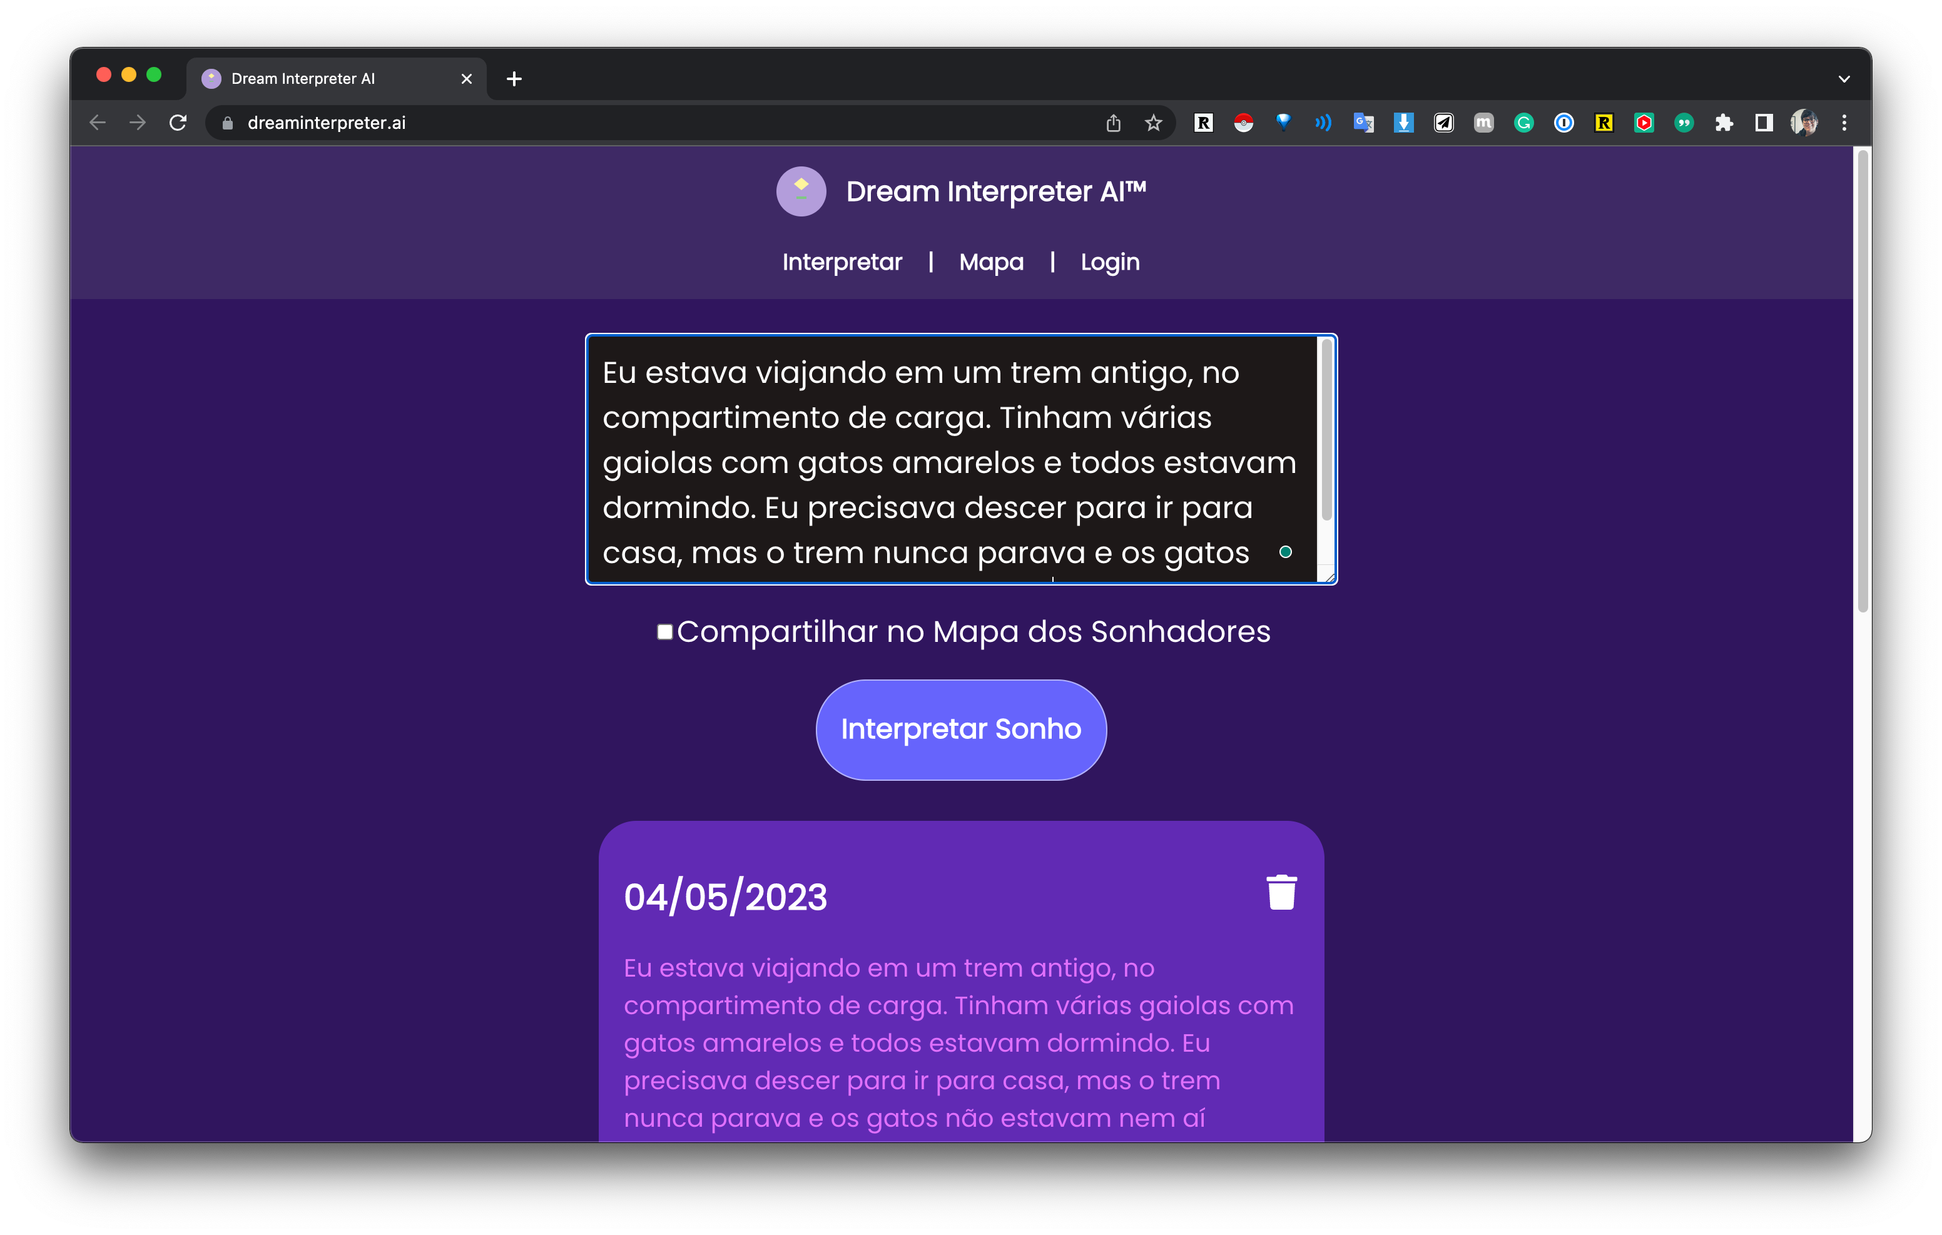The image size is (1942, 1235).
Task: View site info via the lock icon
Action: (228, 123)
